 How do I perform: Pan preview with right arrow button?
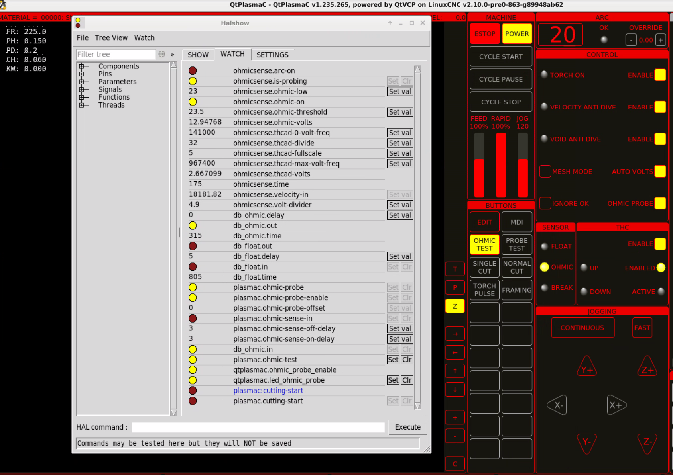point(455,334)
